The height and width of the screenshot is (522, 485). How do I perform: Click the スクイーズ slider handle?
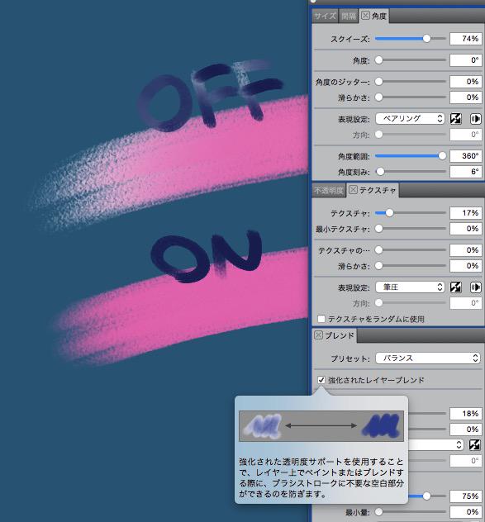pos(426,39)
